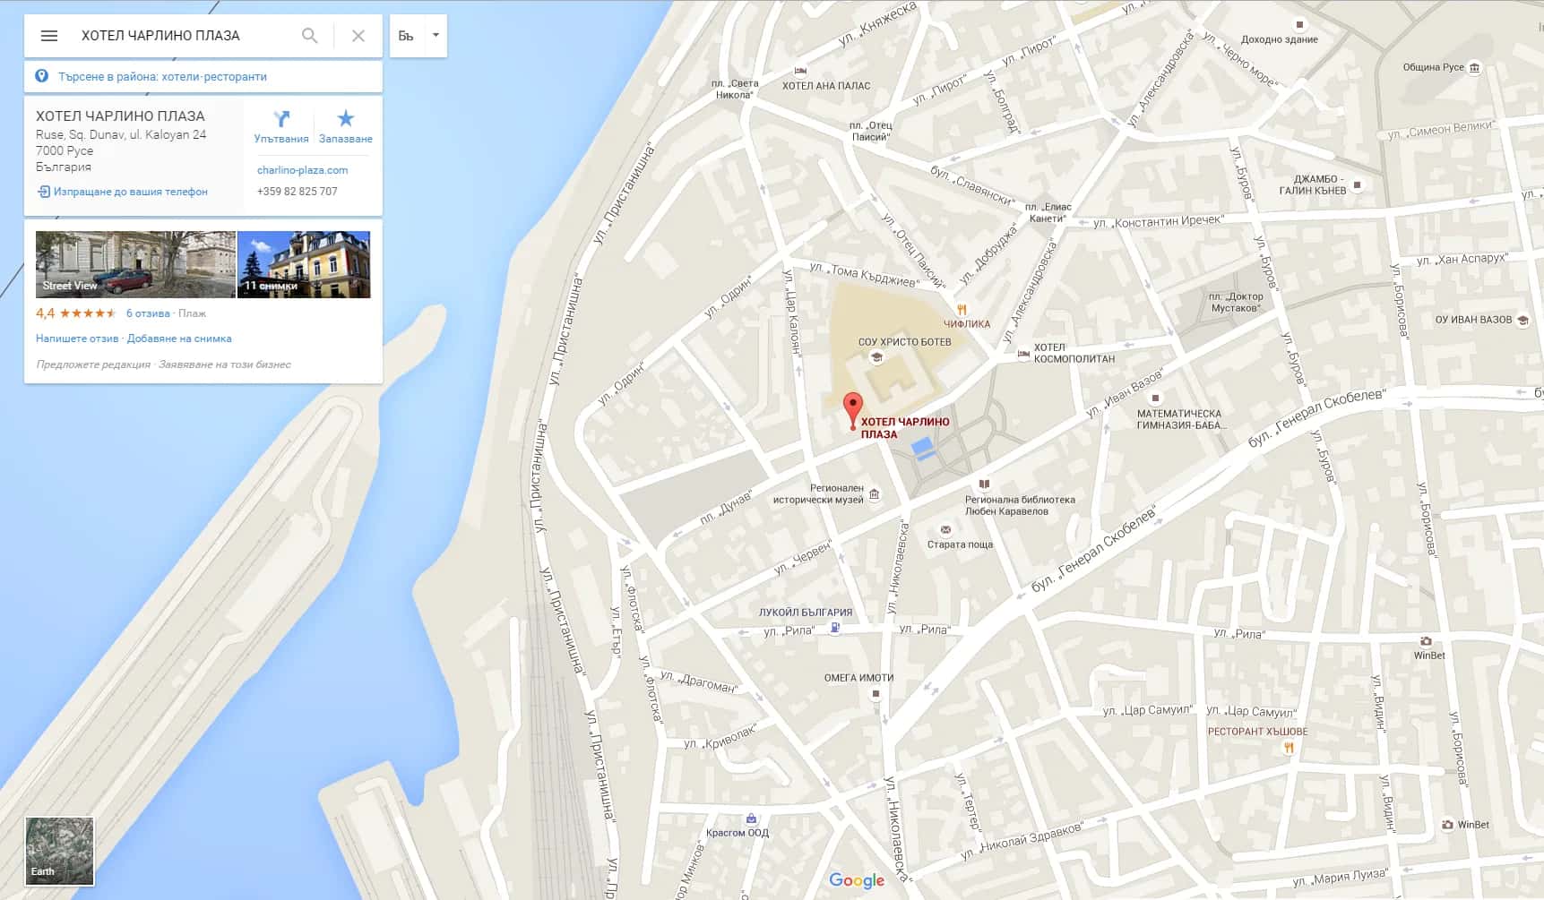This screenshot has height=900, width=1544.
Task: Click the Доходно здание map marker
Action: click(x=1299, y=25)
